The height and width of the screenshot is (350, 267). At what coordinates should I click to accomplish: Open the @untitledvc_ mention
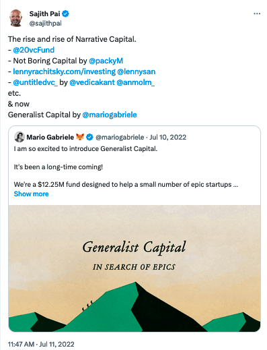tap(35, 82)
